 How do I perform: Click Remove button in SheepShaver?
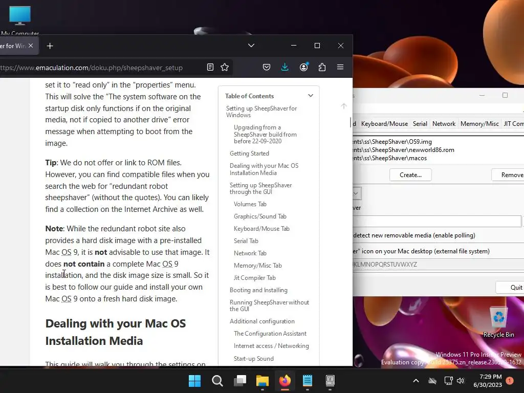(508, 175)
